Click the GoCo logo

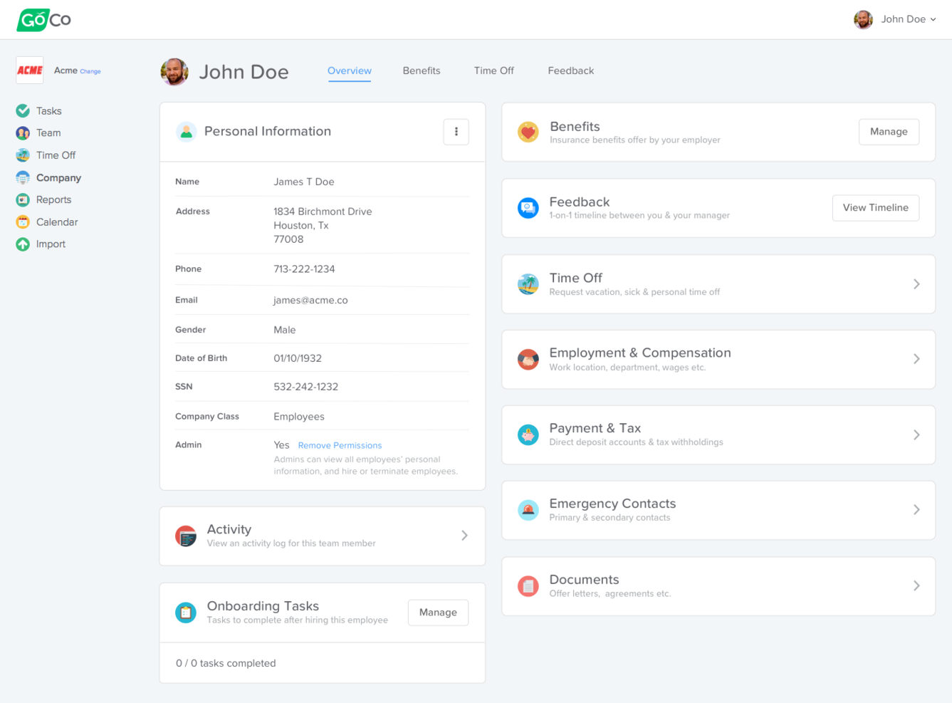[x=43, y=19]
